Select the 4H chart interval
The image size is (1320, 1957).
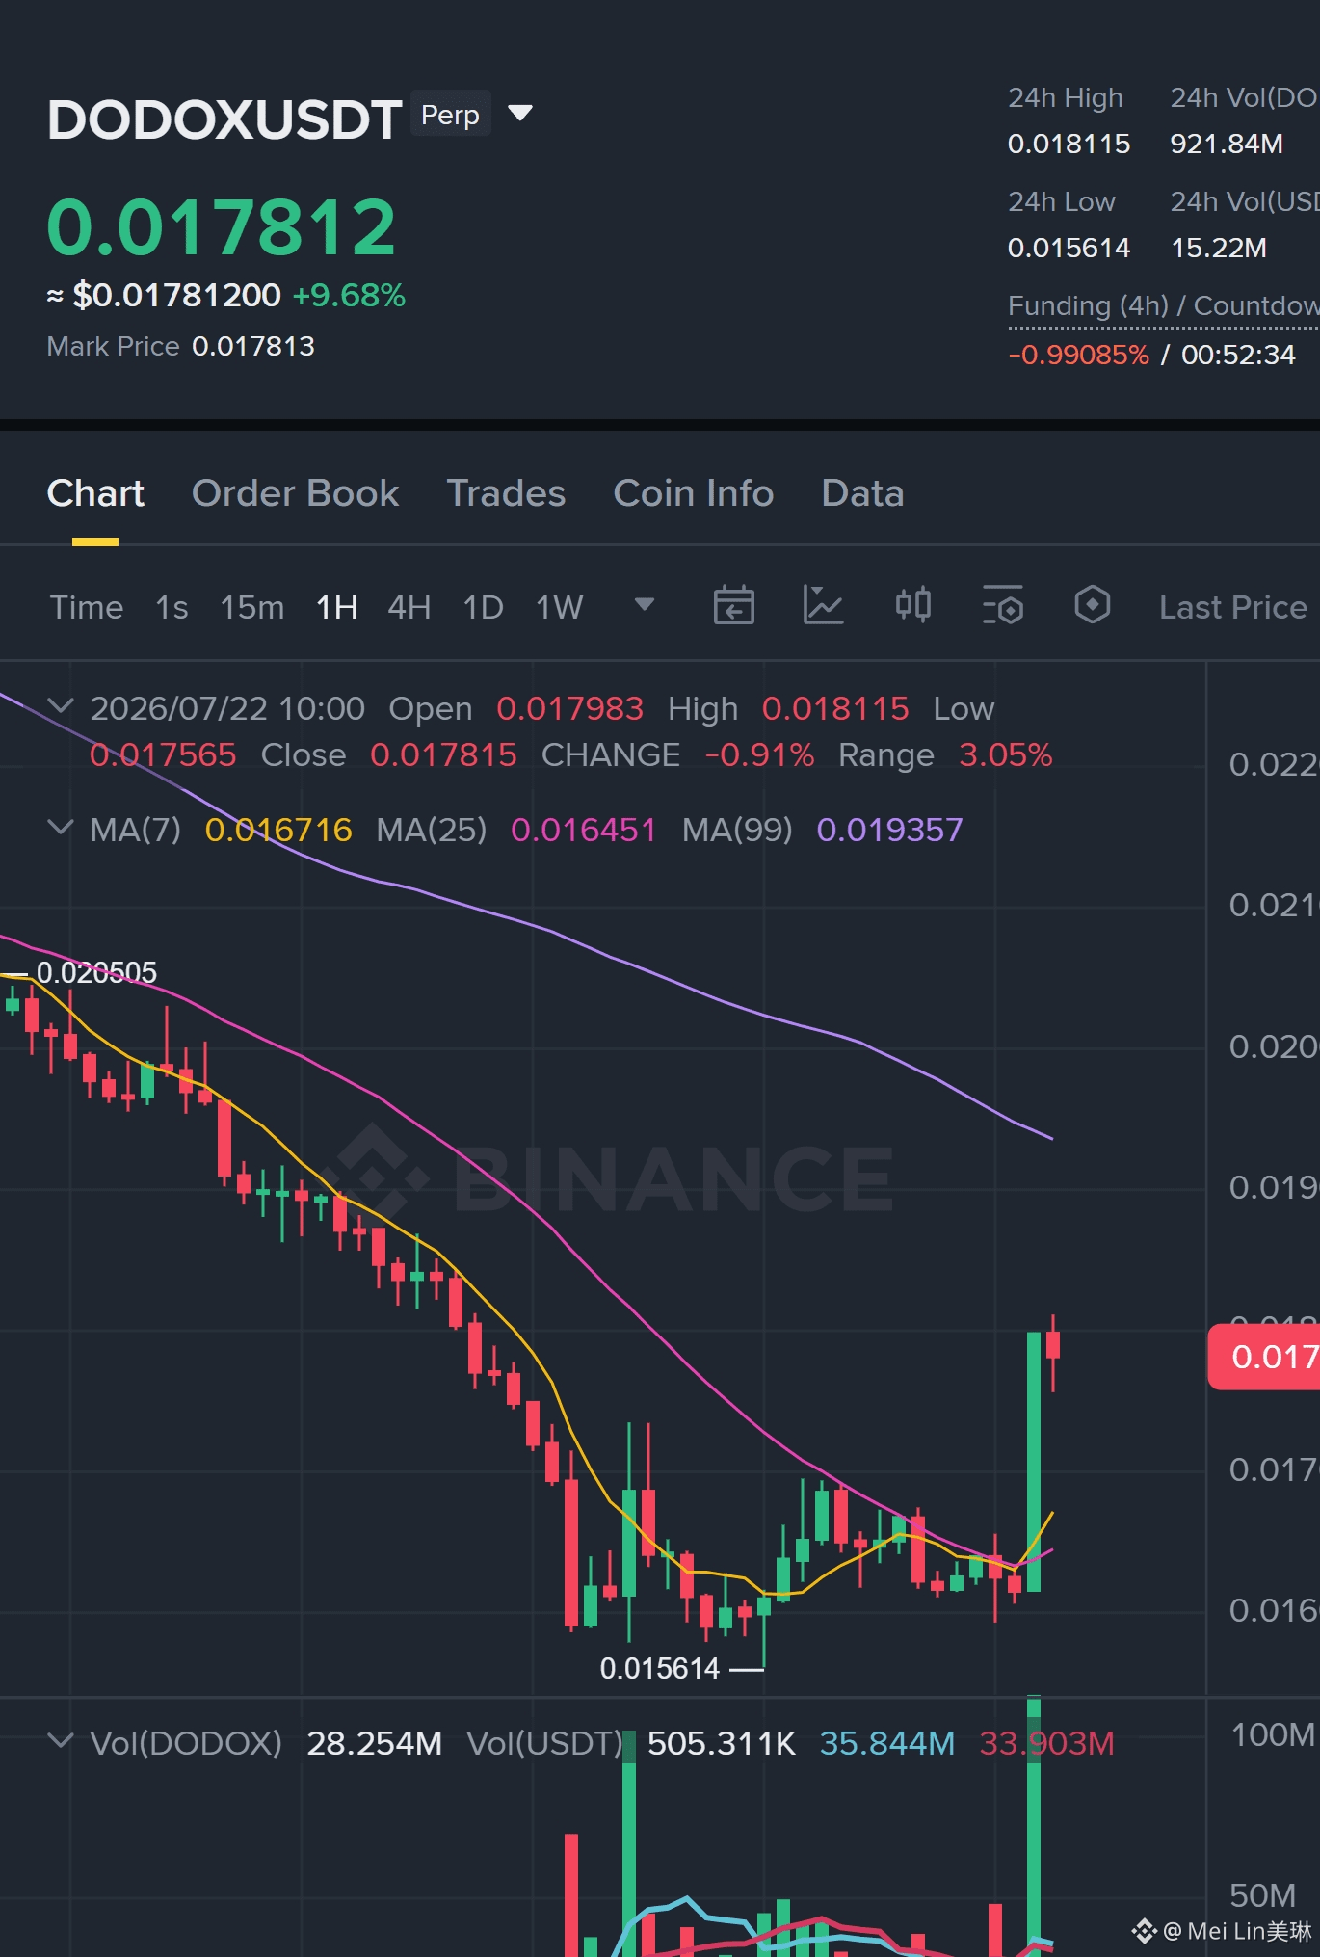(409, 607)
